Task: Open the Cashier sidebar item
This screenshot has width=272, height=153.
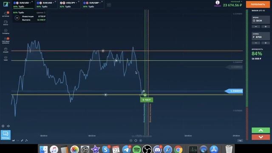Action: click(6, 23)
